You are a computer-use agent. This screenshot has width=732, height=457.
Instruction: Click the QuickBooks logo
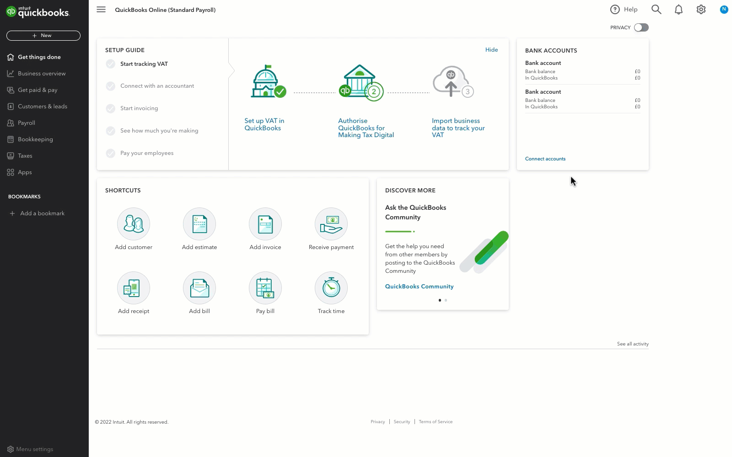pos(38,12)
